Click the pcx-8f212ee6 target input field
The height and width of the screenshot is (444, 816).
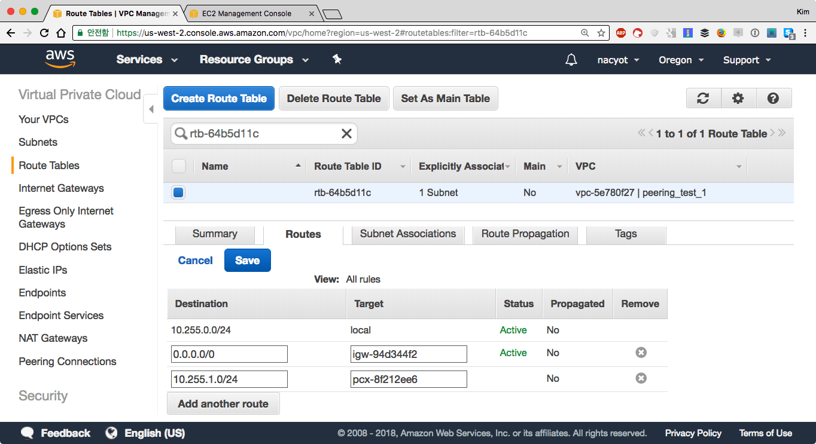(409, 379)
